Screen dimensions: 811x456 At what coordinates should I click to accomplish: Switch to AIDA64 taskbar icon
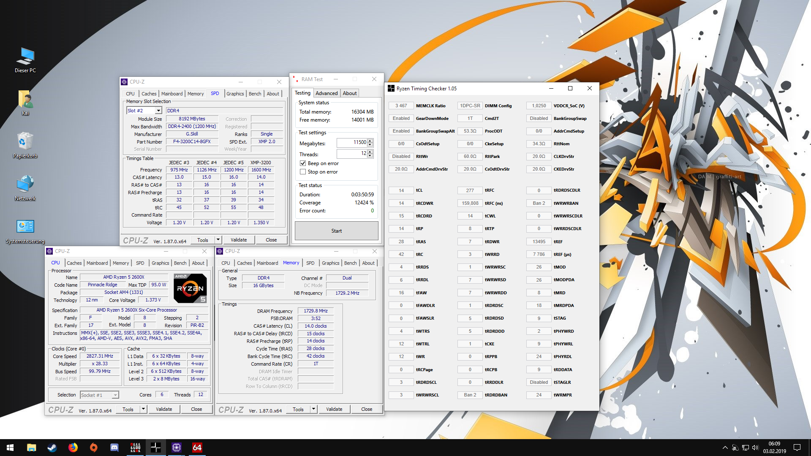click(x=197, y=448)
